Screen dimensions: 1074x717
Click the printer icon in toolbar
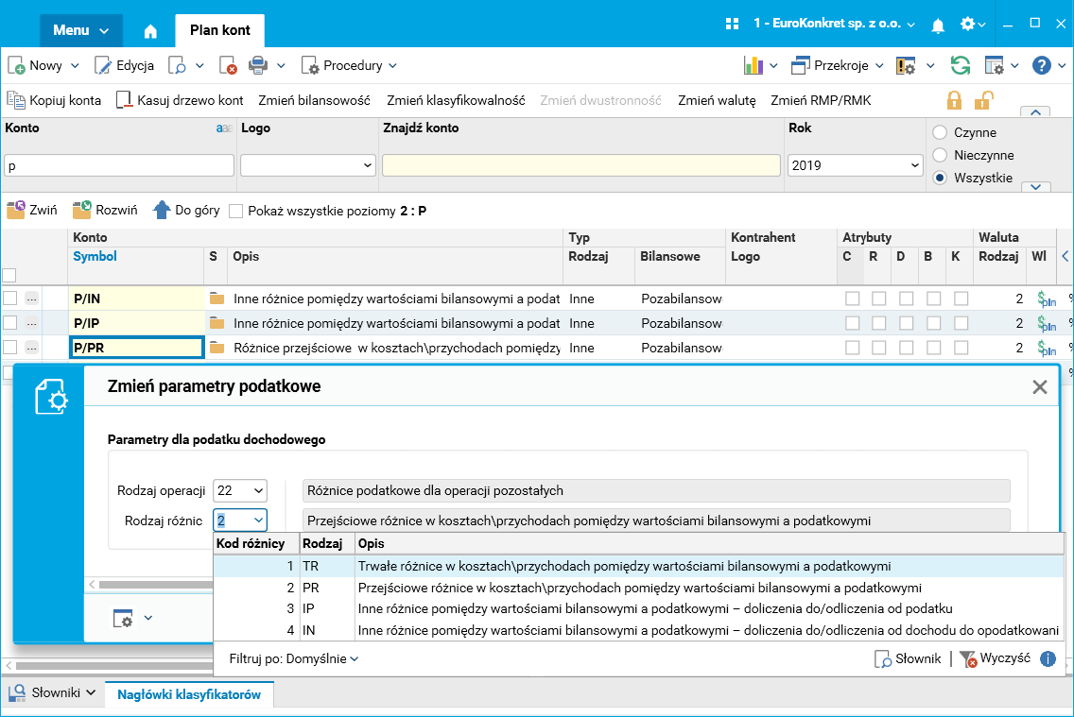257,65
